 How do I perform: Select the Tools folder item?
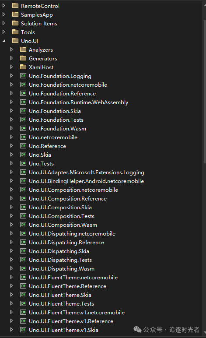pos(28,32)
